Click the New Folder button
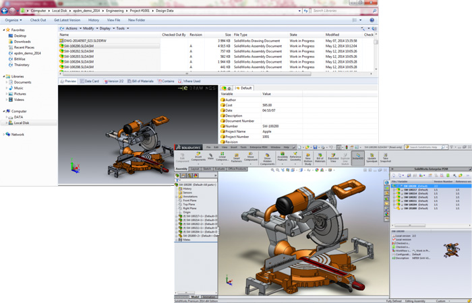Viewport: 472px width, 303px height. (136, 20)
